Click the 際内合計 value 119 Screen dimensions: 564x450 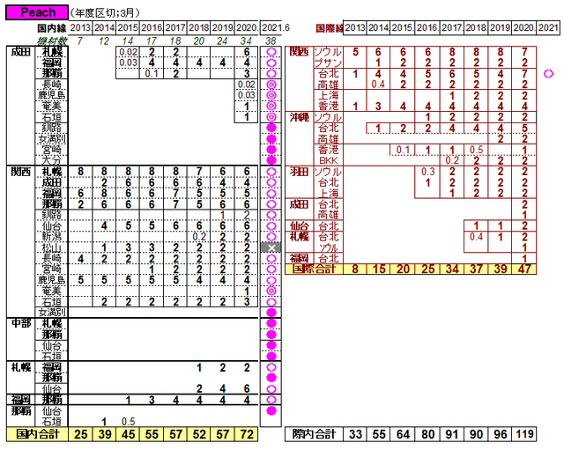(524, 434)
